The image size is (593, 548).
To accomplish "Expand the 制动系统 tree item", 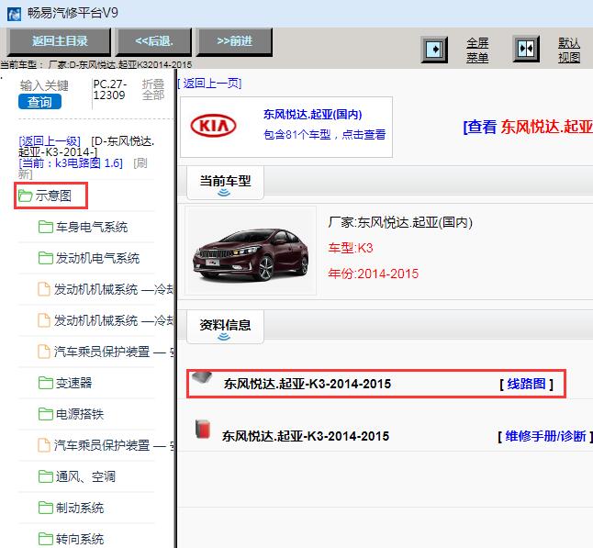I will click(x=80, y=508).
